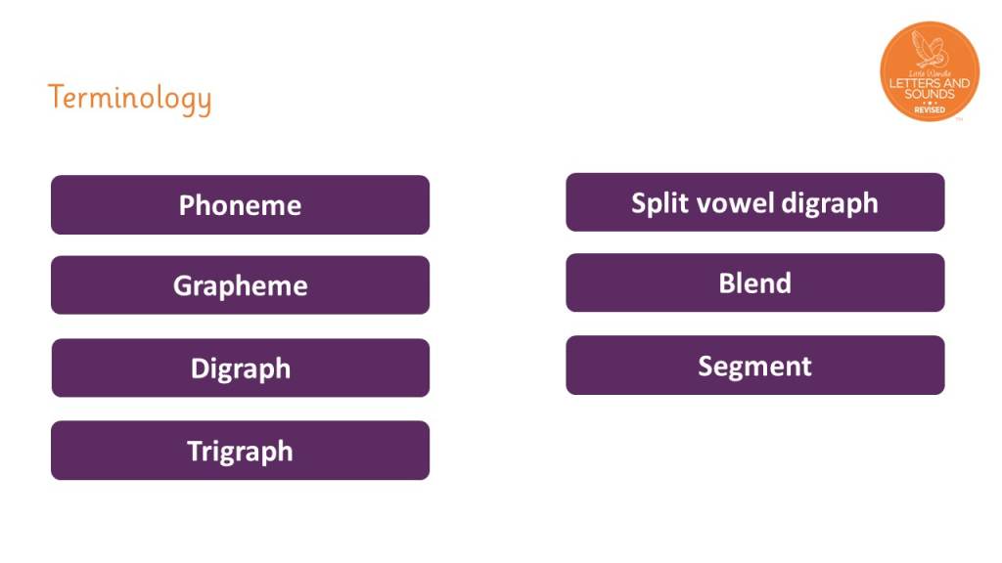
Task: Select the REVISED label in the logo
Action: pos(930,109)
